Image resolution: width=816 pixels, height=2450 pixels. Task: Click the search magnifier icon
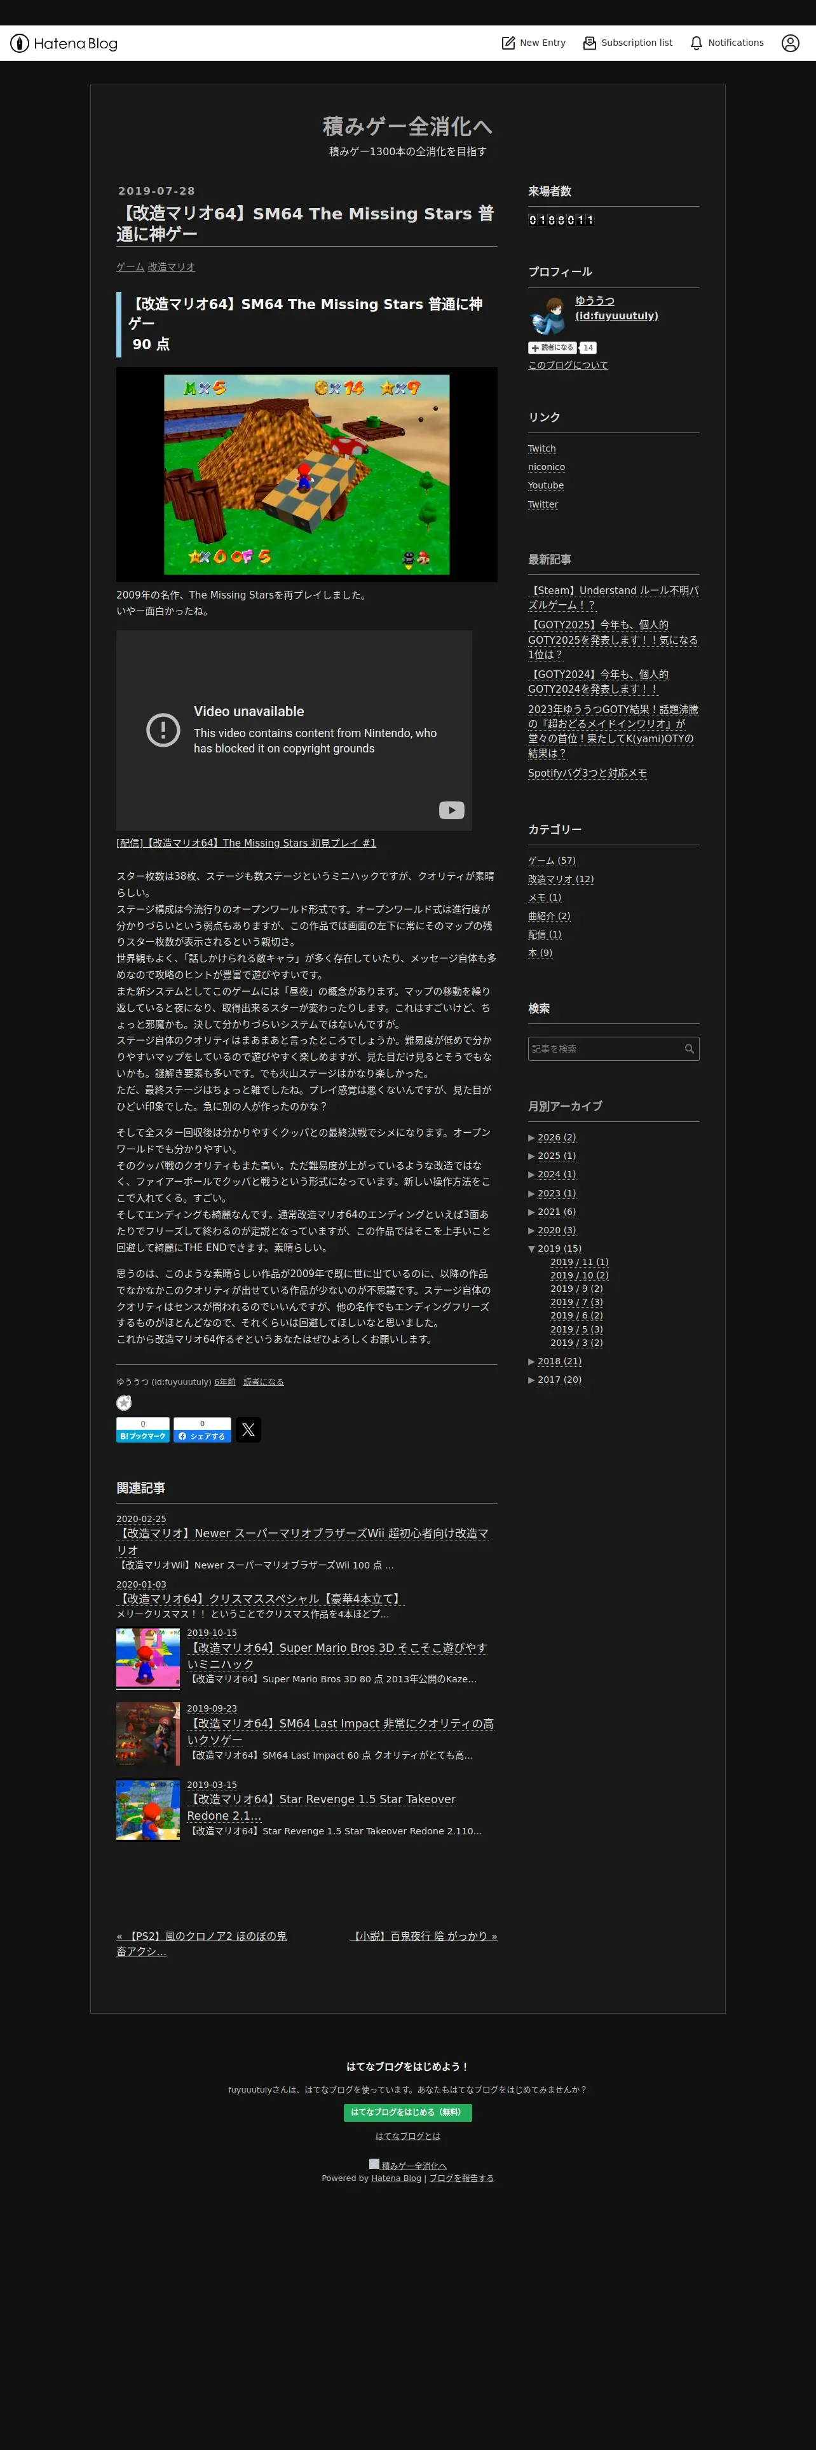tap(690, 1049)
